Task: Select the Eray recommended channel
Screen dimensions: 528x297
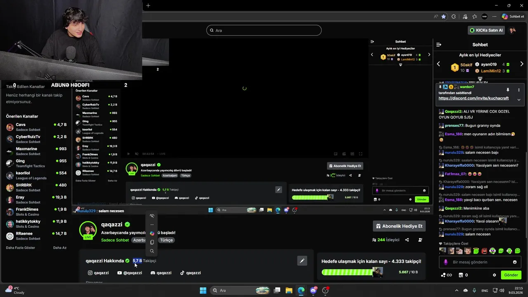Action: [x=36, y=200]
